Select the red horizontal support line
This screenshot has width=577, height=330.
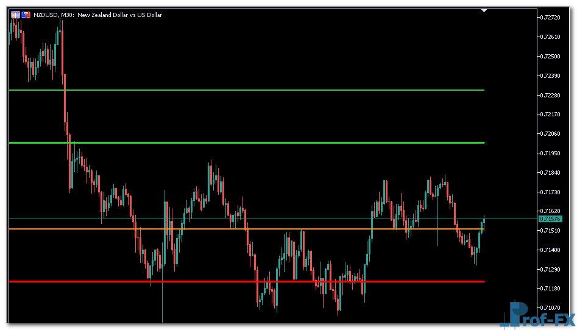244,282
